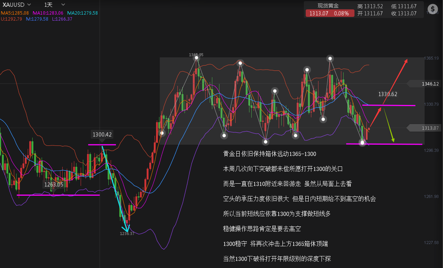Click the white circle marker at 1365.95 peak

point(196,57)
